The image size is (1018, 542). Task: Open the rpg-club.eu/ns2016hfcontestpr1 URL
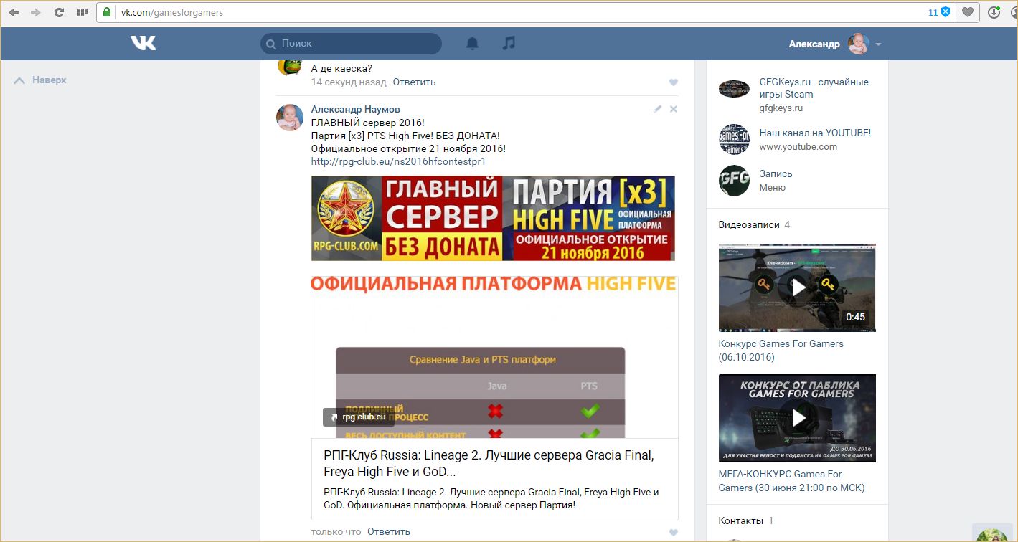click(398, 161)
